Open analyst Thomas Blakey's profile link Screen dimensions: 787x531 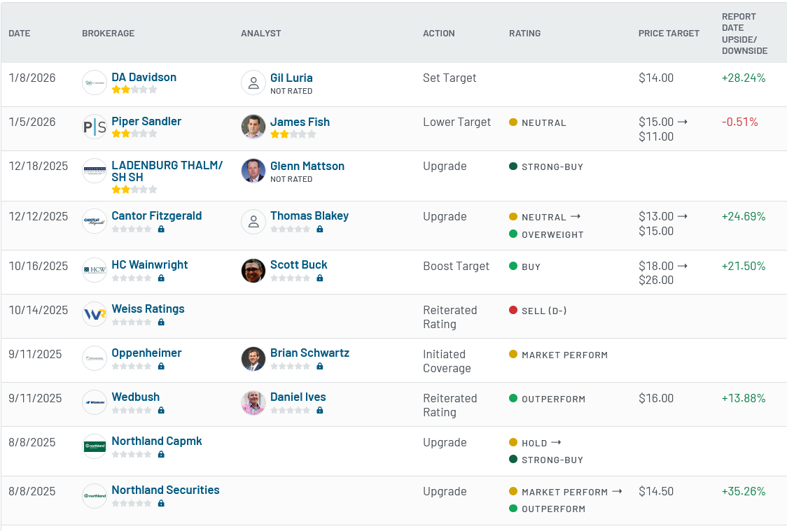[x=309, y=215]
